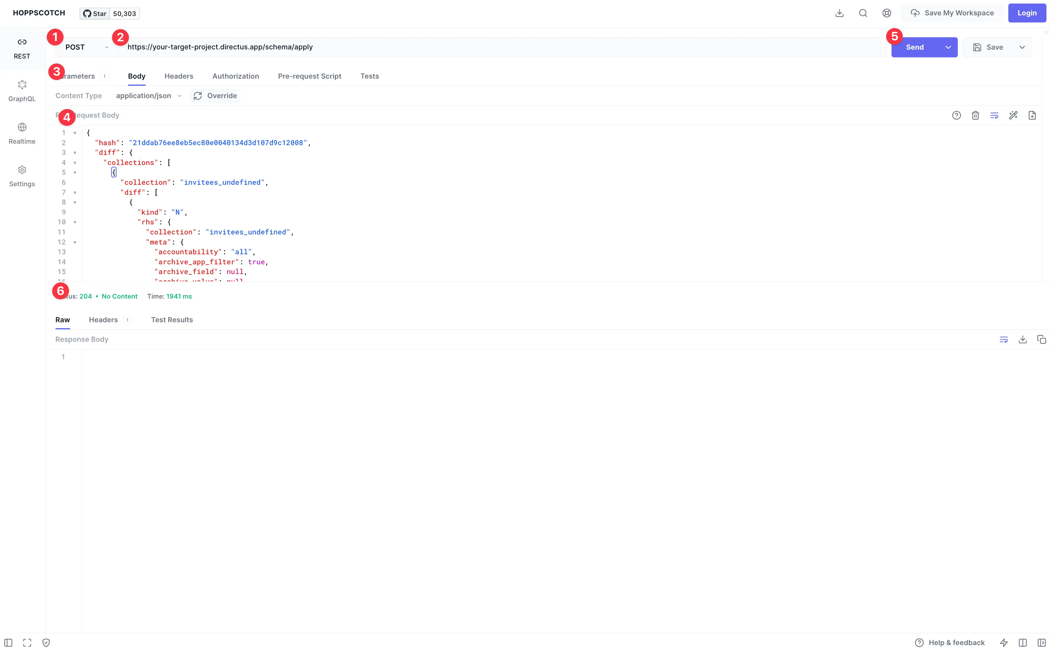Toggle sidebar collapse in bottom-left footer
The height and width of the screenshot is (651, 1050).
(x=8, y=642)
